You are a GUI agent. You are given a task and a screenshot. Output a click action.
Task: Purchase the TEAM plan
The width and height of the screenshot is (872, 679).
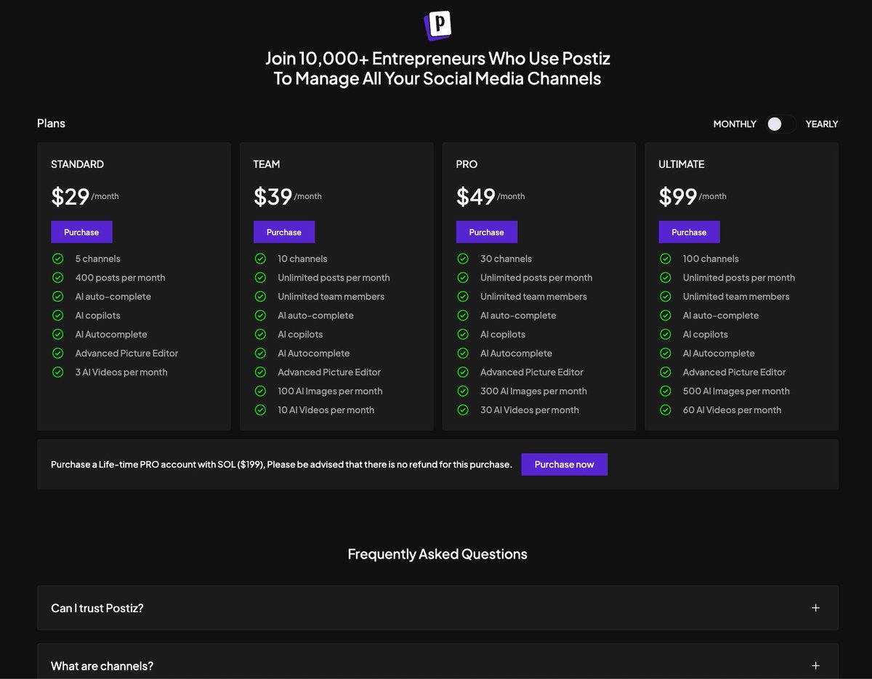click(x=284, y=232)
